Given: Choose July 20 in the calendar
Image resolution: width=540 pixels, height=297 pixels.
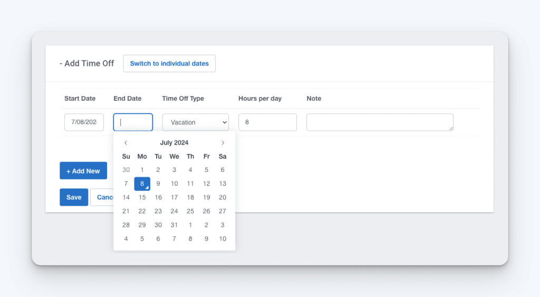Looking at the screenshot, I should point(223,197).
